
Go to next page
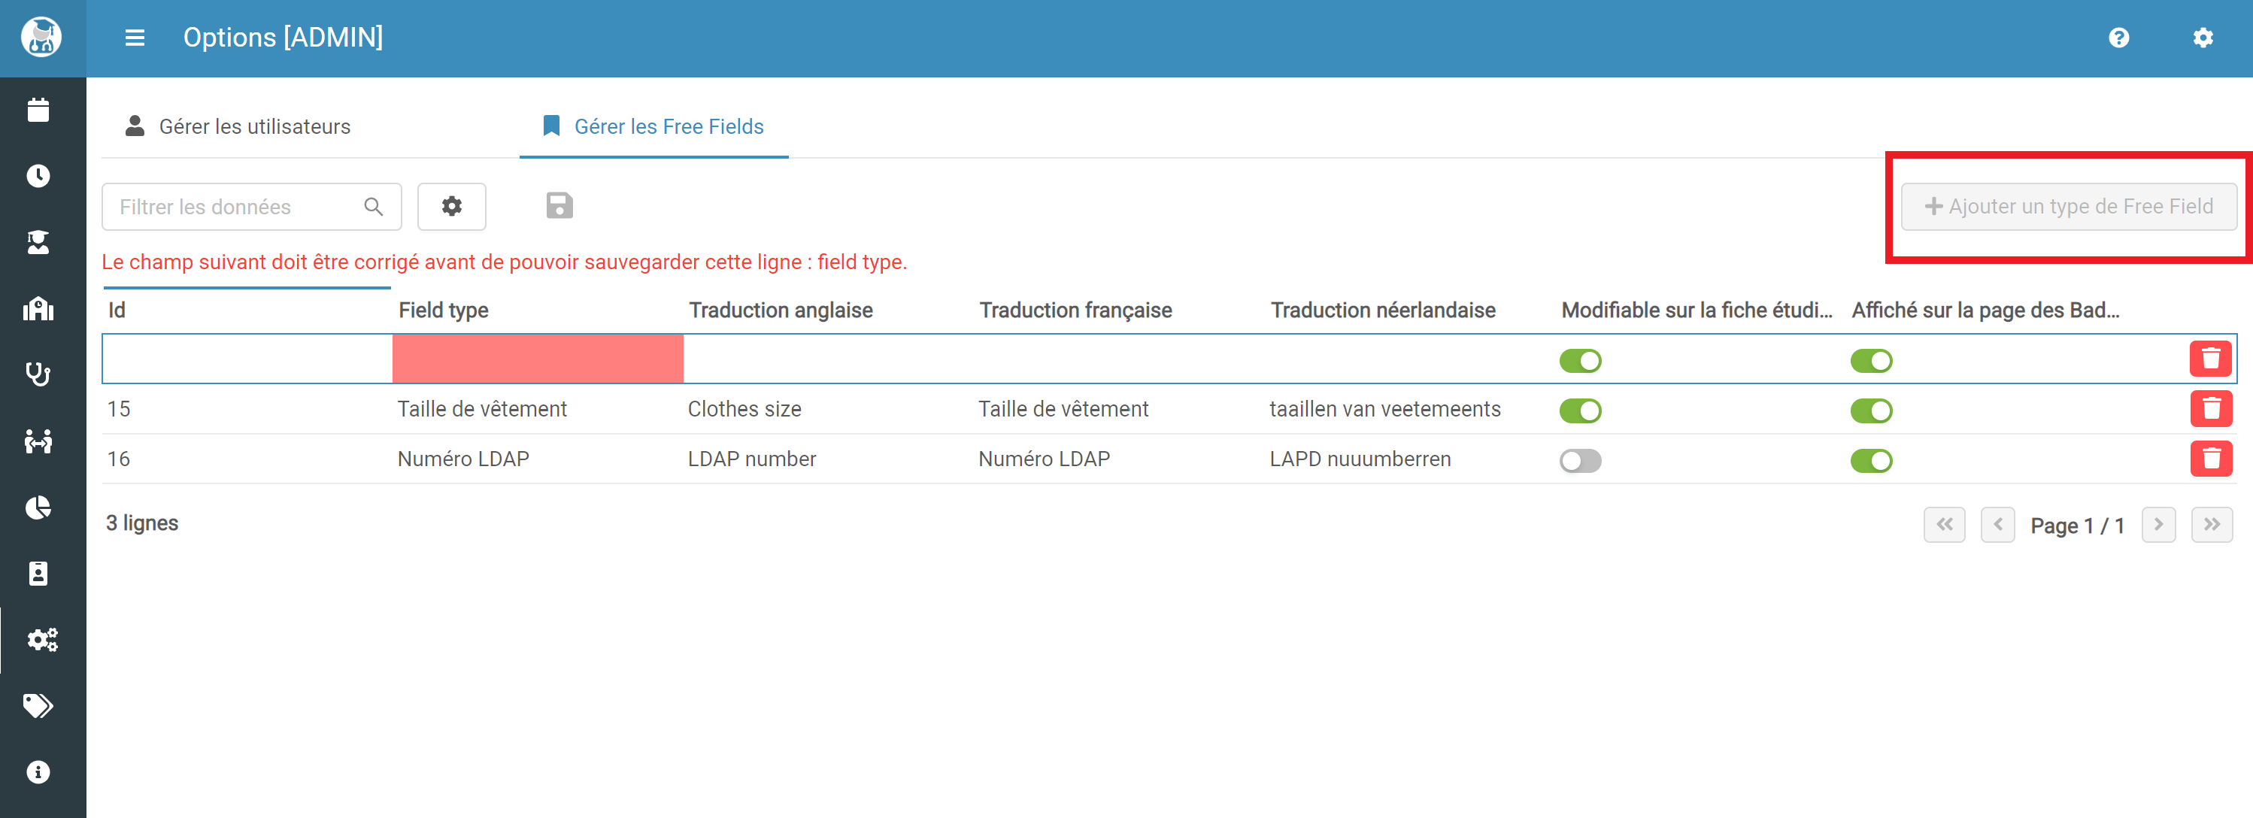[x=2158, y=525]
